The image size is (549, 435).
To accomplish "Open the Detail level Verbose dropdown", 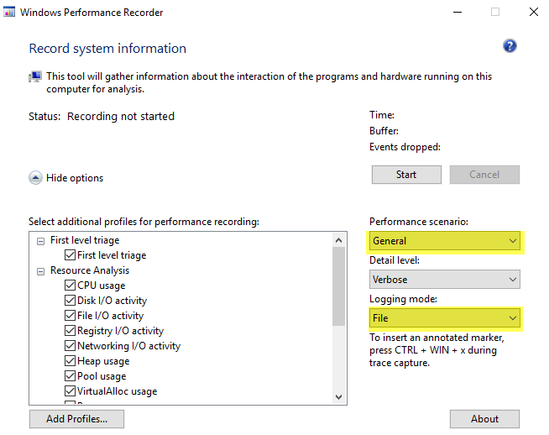I will point(445,280).
